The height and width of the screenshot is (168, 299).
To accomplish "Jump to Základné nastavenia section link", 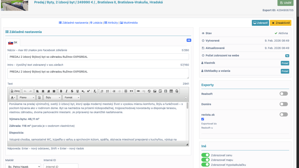I will point(73,23).
